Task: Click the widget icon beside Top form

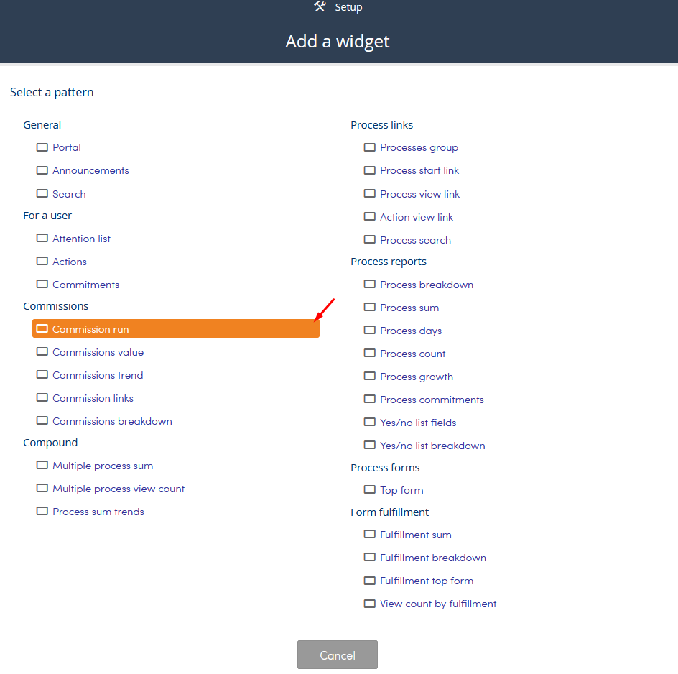Action: (370, 489)
